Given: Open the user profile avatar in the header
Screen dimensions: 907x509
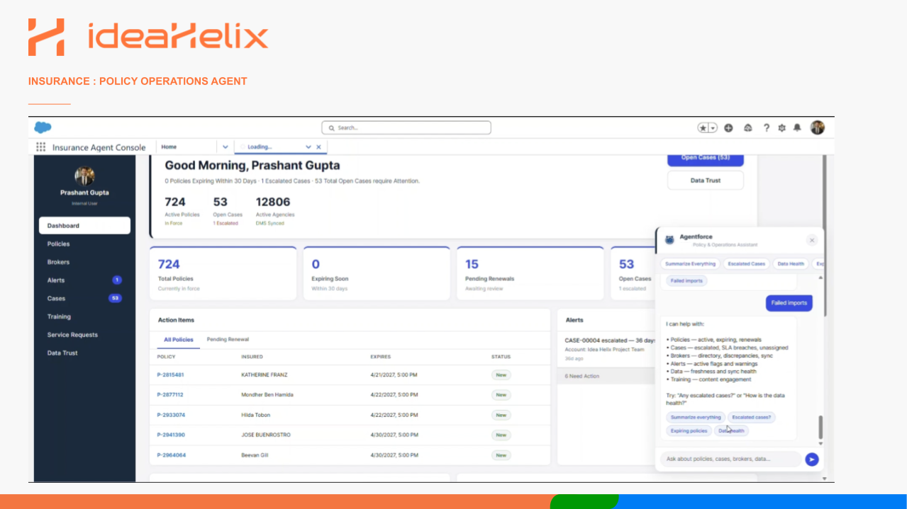Looking at the screenshot, I should (818, 127).
